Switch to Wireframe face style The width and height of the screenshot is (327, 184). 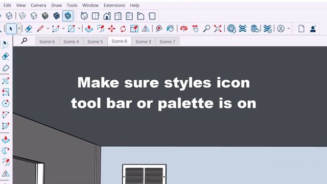pos(22,16)
